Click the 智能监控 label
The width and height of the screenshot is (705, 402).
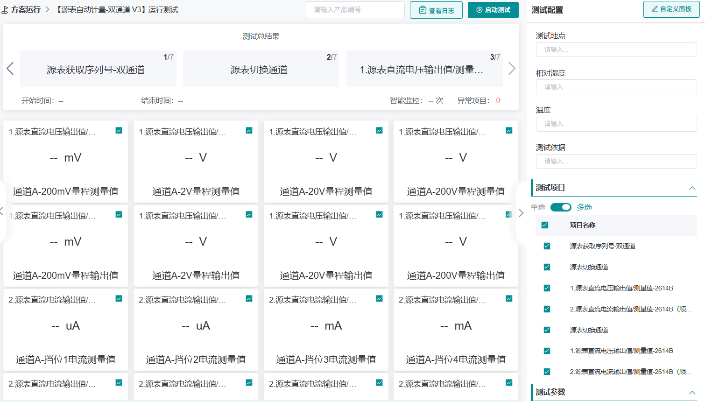tap(406, 101)
